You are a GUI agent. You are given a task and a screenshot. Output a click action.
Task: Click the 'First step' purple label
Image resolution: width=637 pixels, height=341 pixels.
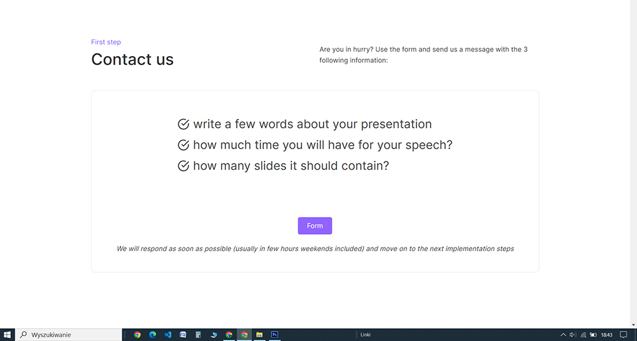pos(106,42)
